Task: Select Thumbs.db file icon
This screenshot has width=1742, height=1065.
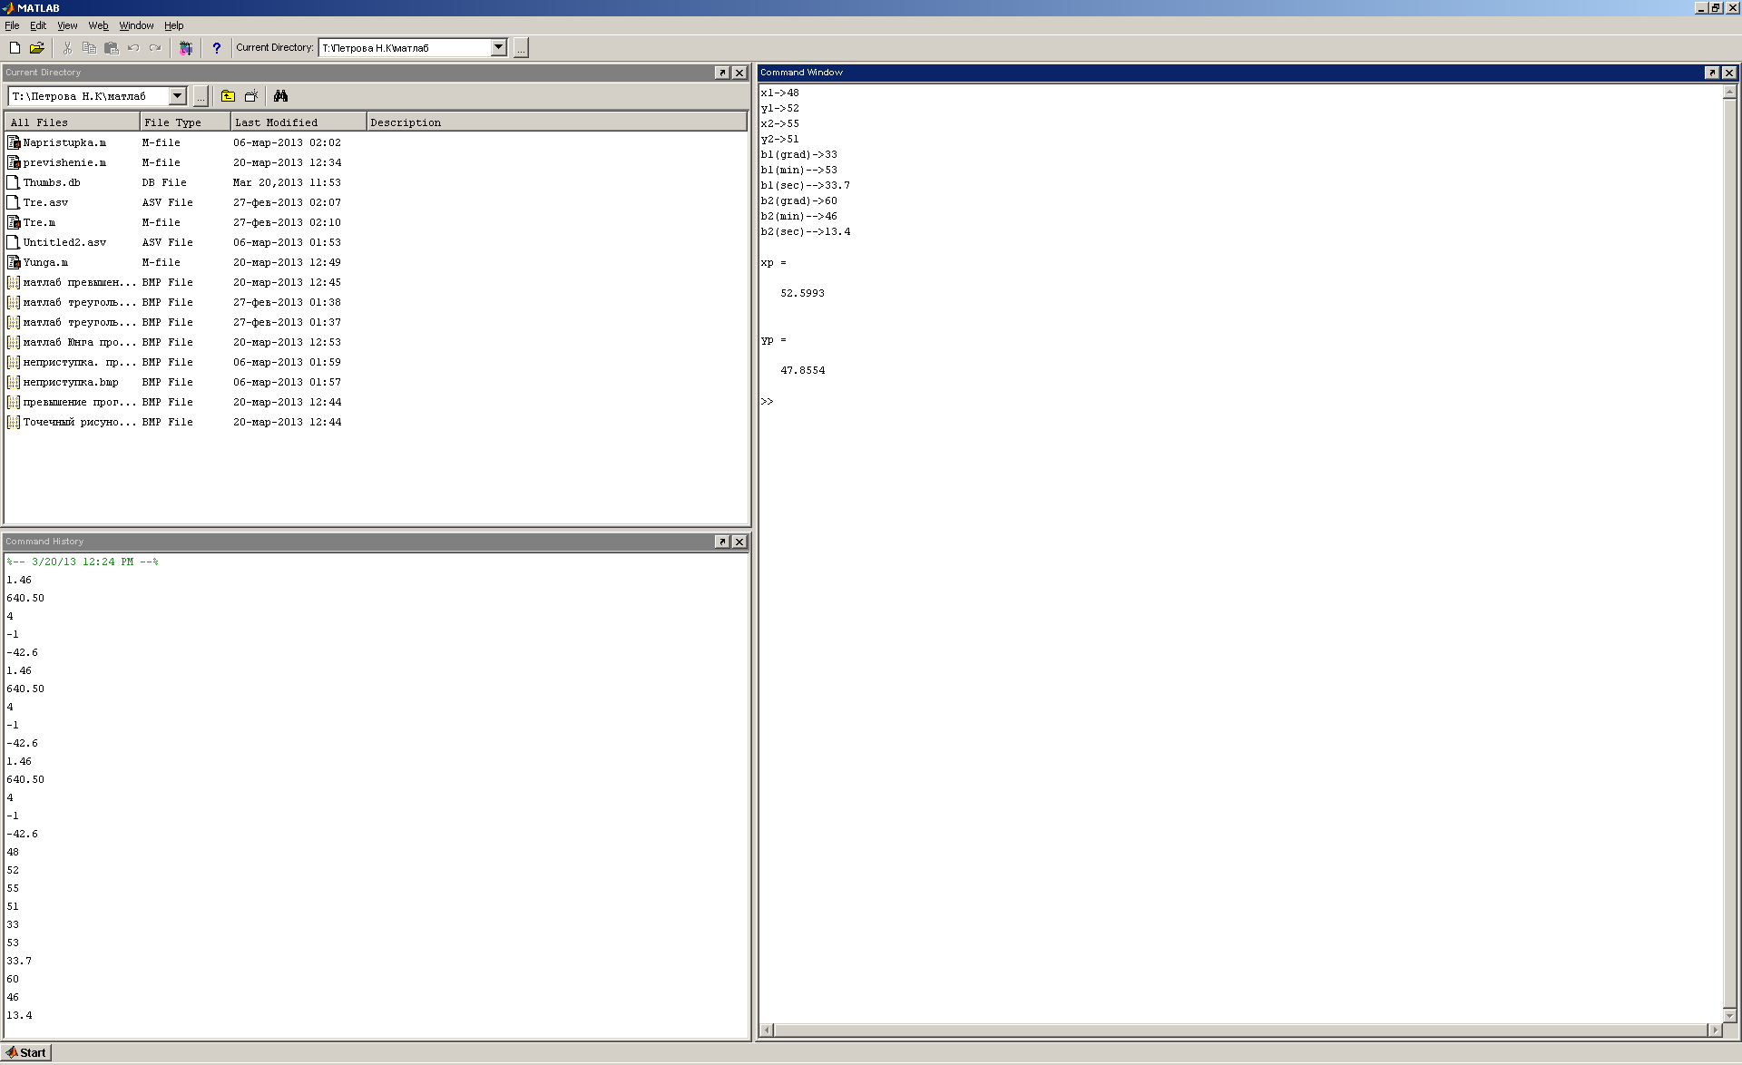Action: [x=14, y=182]
